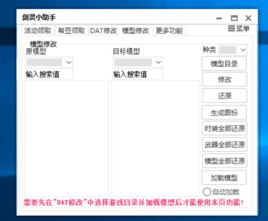Click the 时装全部还原 button
Screen dimensions: 268x221
coord(225,128)
